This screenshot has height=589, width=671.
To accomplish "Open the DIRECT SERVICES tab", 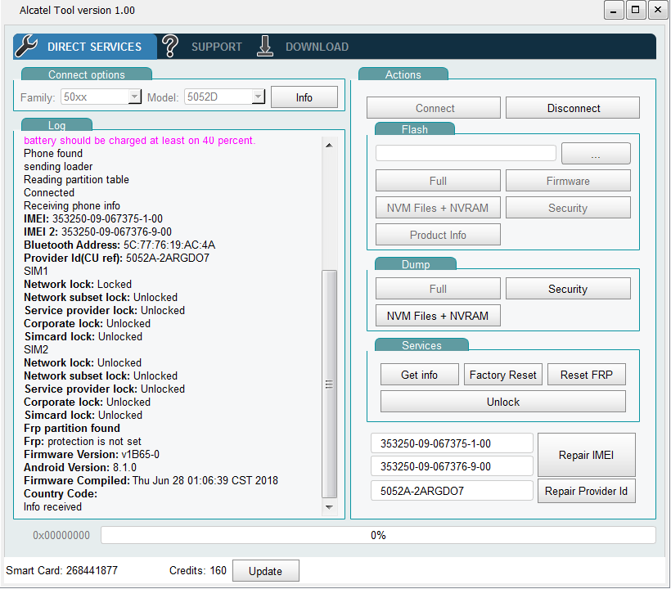I will [x=85, y=46].
